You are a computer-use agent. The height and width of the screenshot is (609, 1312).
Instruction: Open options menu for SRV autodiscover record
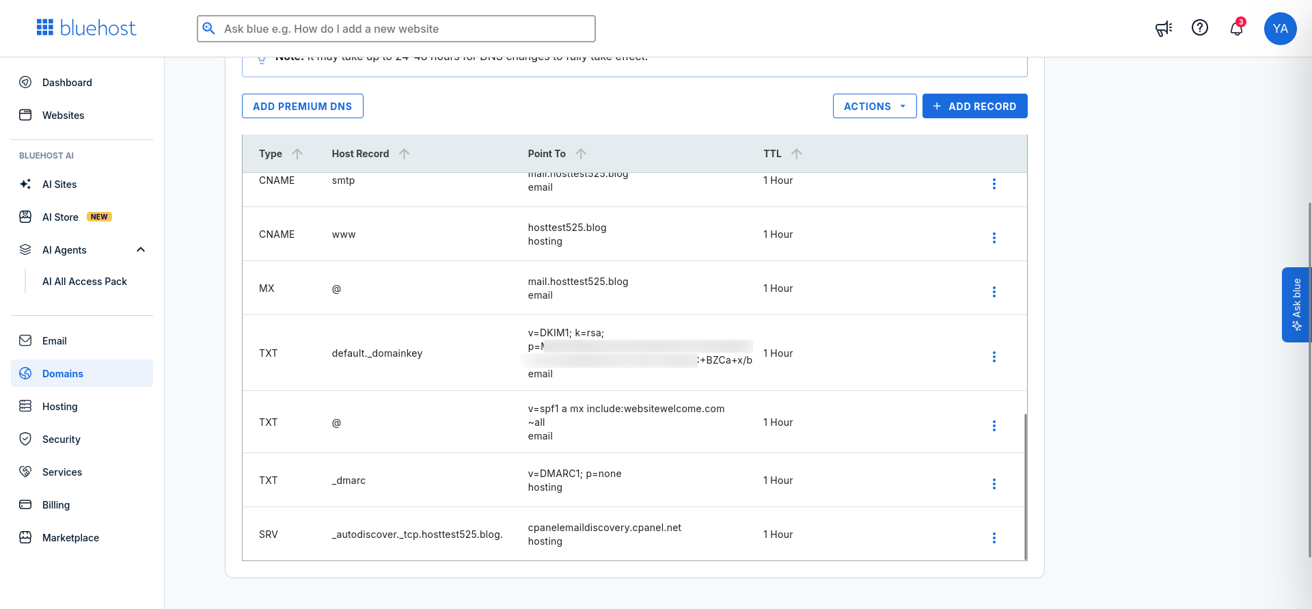(994, 538)
